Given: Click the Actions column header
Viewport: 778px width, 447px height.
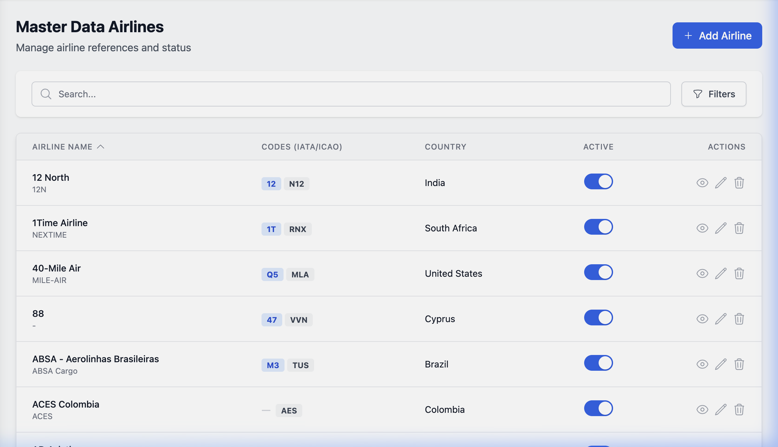Looking at the screenshot, I should click(726, 147).
